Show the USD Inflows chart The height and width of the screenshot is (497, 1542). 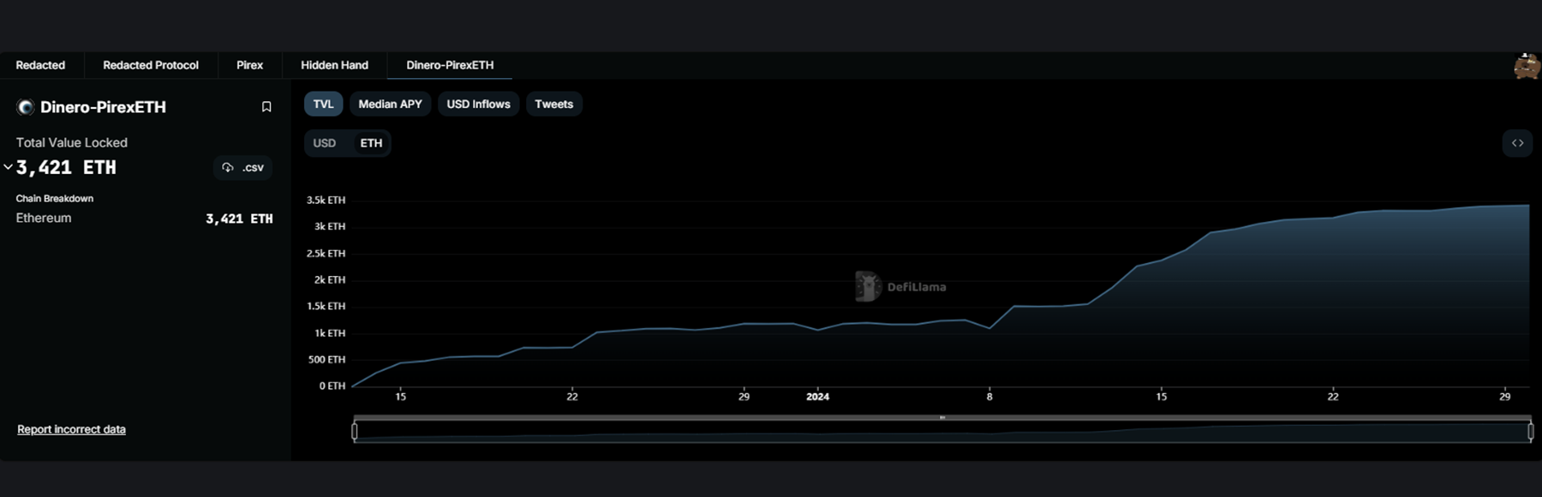(478, 104)
